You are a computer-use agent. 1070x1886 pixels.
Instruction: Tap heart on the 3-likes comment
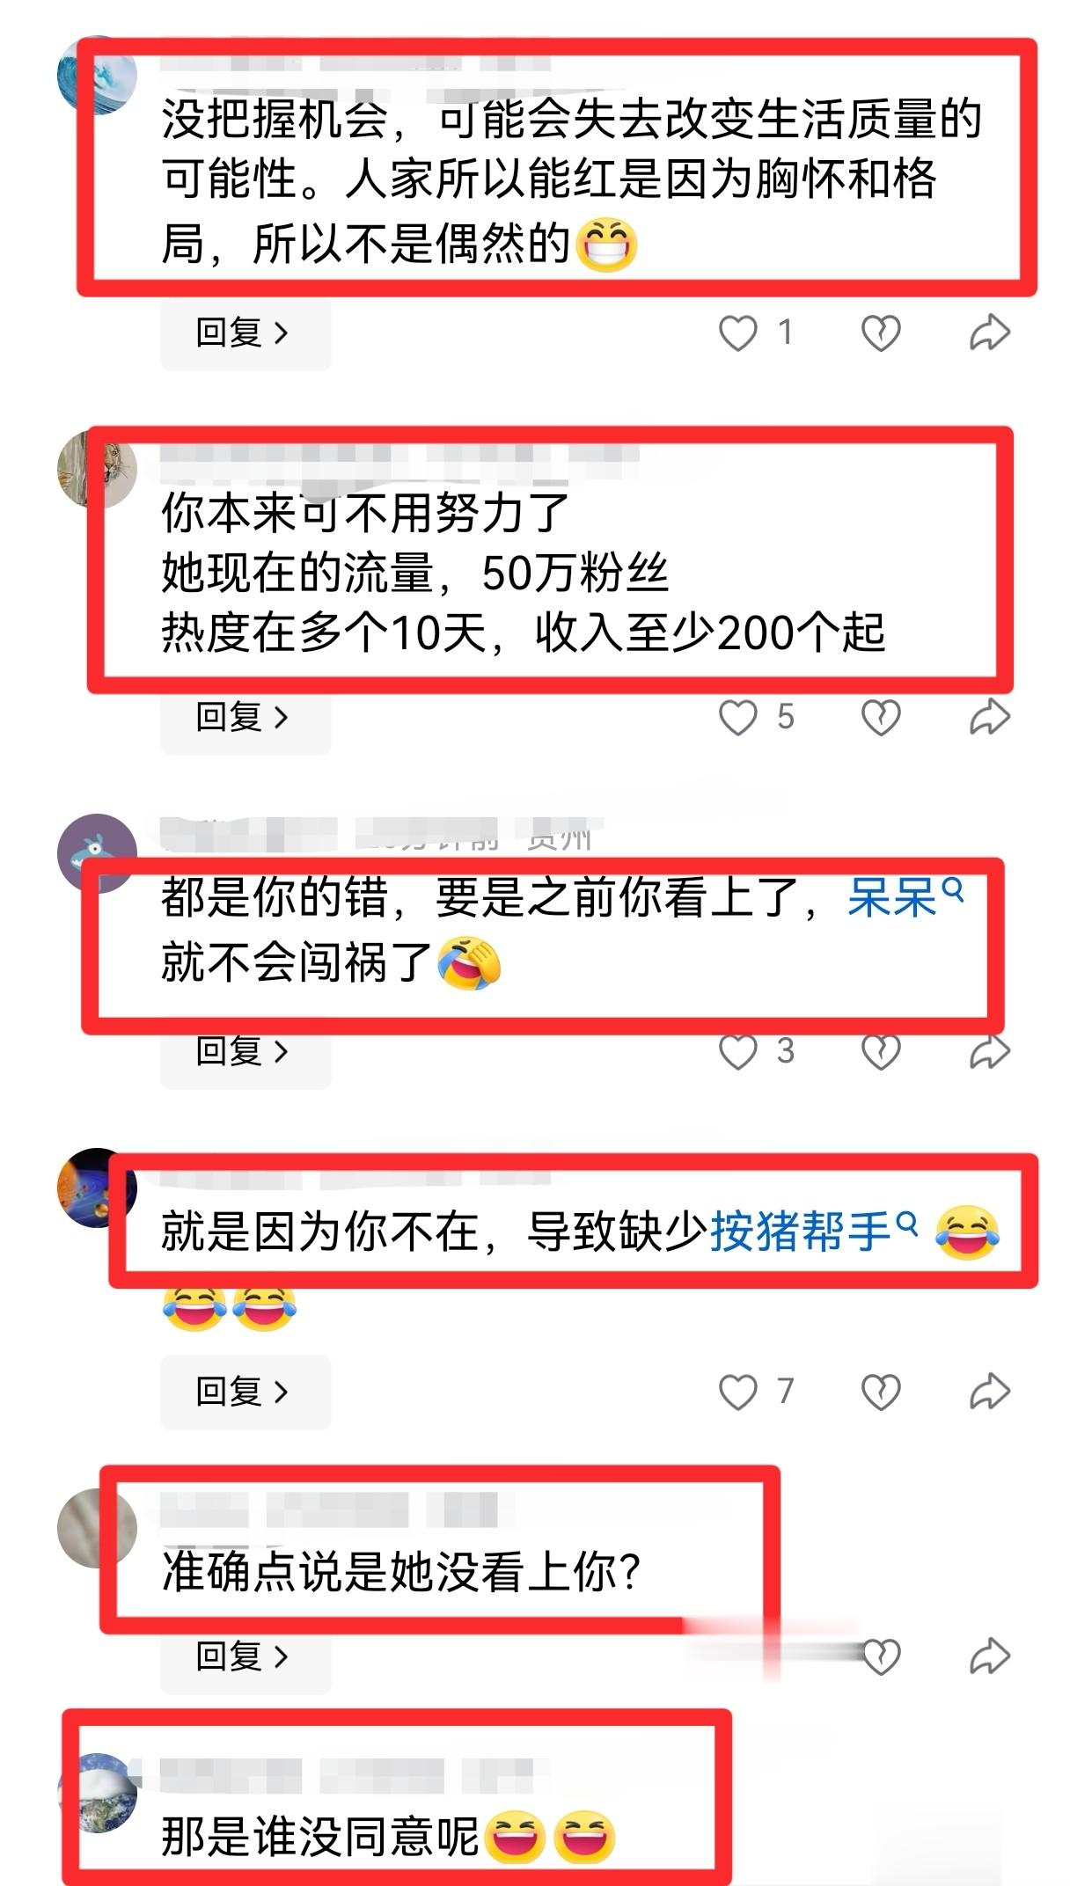tap(737, 1051)
